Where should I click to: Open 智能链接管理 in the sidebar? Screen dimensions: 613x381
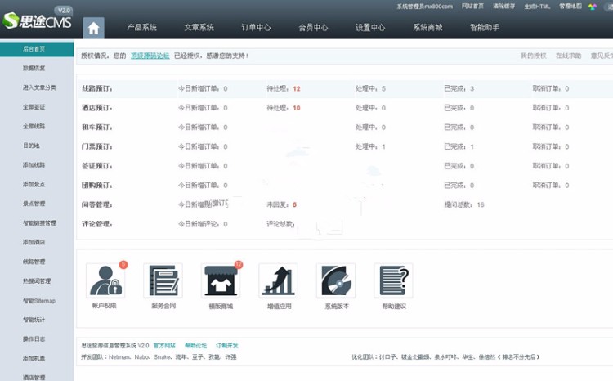(x=39, y=223)
